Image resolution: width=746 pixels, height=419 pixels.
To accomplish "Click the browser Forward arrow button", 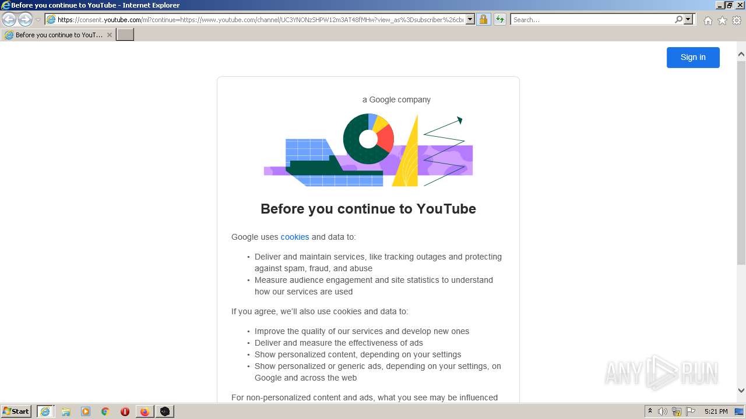I will 25,19.
